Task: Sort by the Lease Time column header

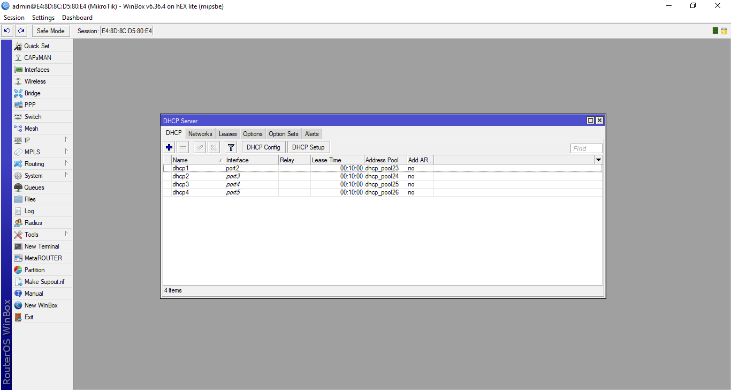Action: click(x=337, y=160)
